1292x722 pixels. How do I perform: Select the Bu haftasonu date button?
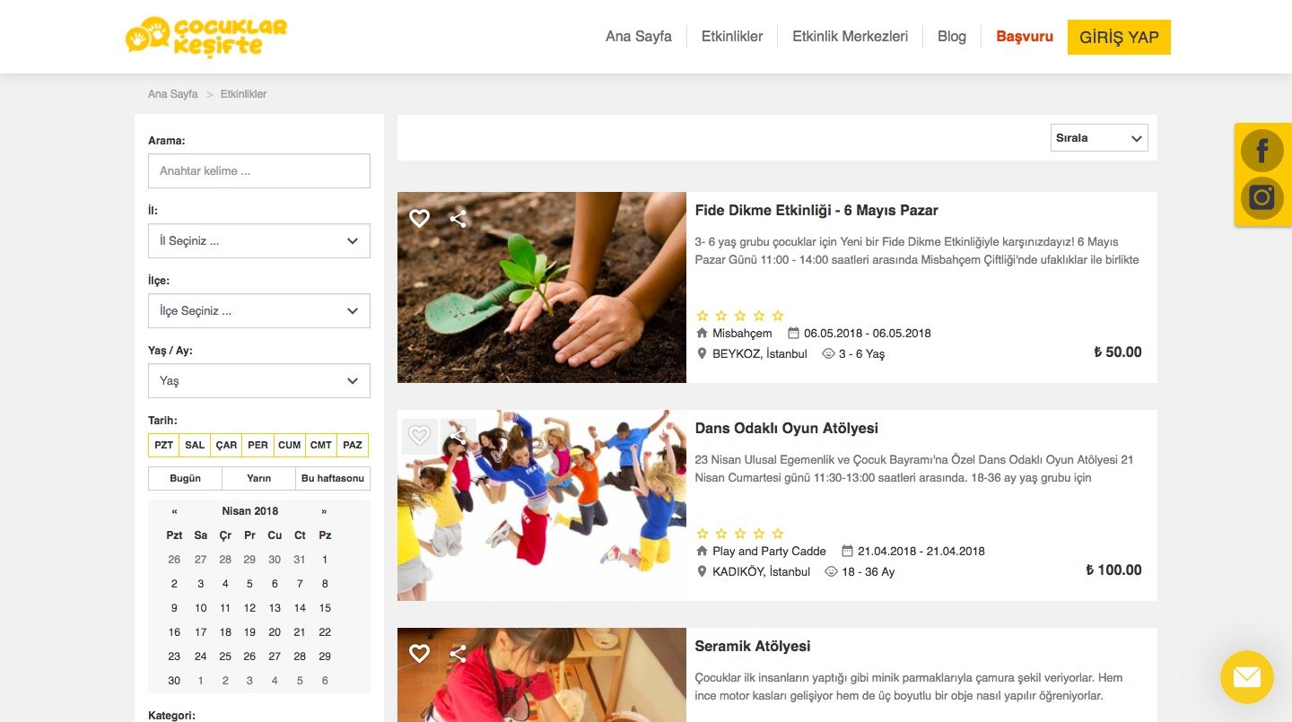point(333,478)
